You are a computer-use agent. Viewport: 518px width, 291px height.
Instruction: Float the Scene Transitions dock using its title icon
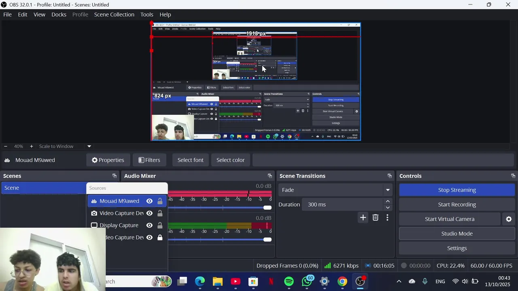389,176
